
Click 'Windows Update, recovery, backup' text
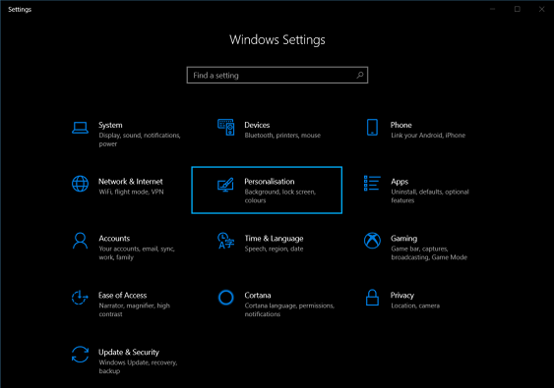point(138,366)
